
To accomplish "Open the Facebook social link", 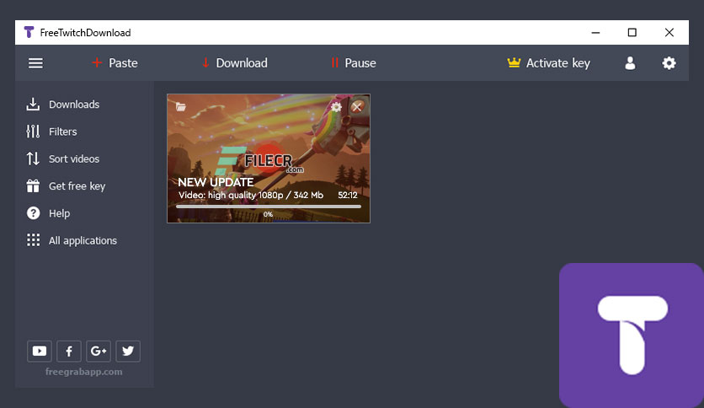I will pos(69,351).
